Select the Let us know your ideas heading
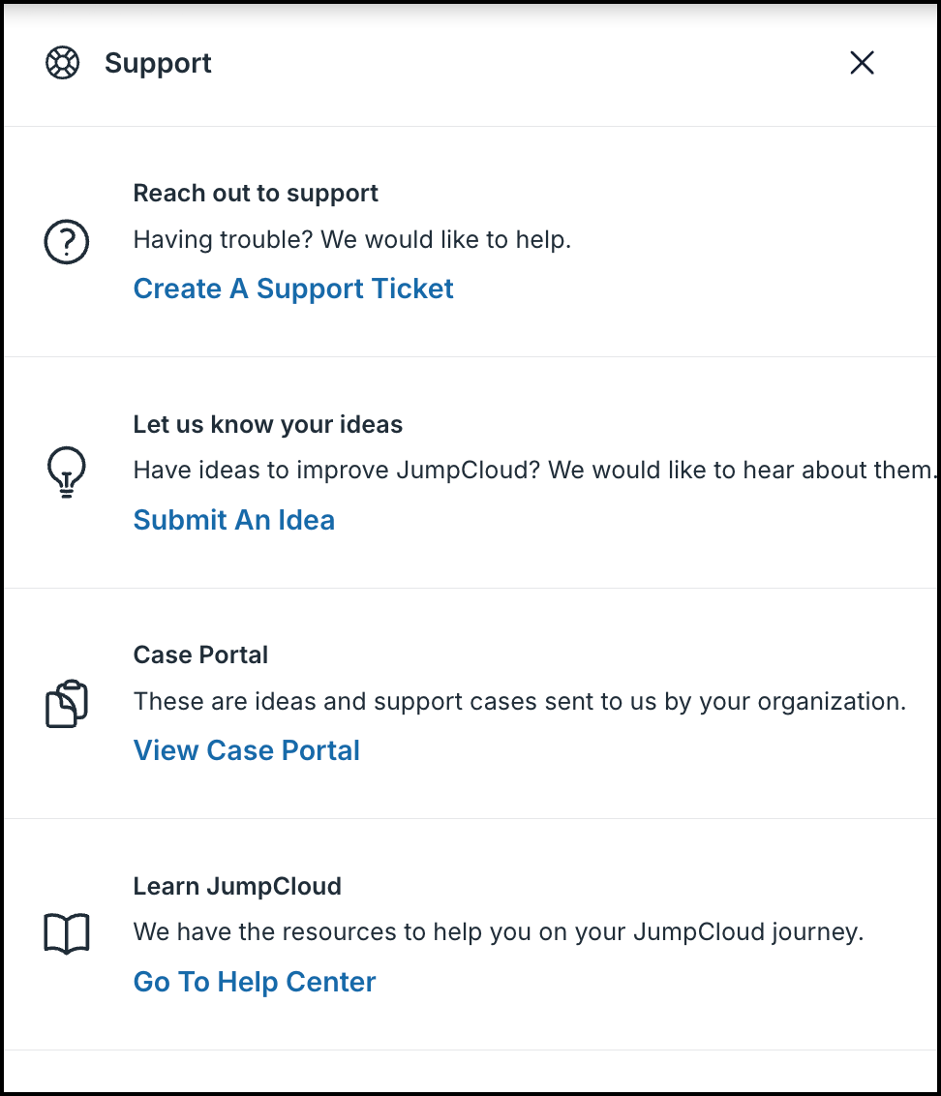 click(x=268, y=424)
